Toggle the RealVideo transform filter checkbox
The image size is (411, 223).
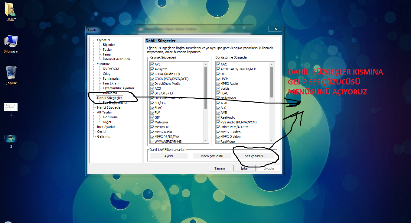click(x=218, y=142)
